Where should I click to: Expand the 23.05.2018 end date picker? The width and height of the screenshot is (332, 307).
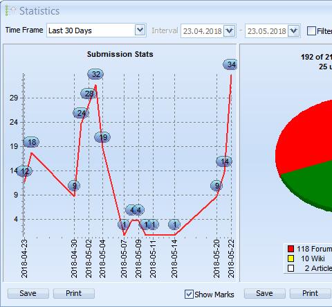[293, 30]
